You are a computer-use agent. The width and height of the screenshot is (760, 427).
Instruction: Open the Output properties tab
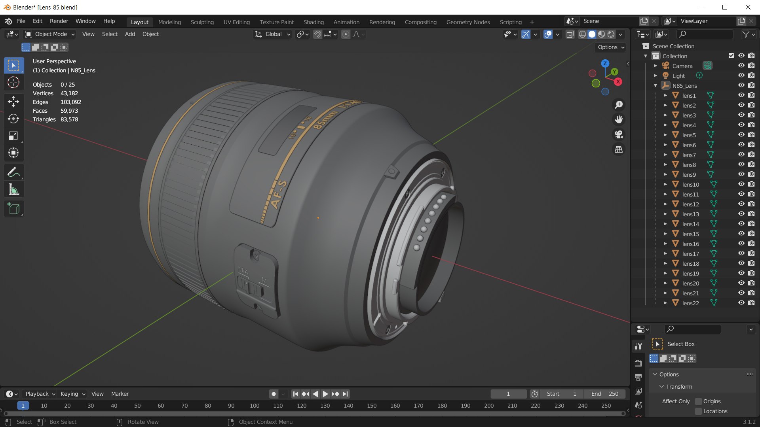point(638,377)
